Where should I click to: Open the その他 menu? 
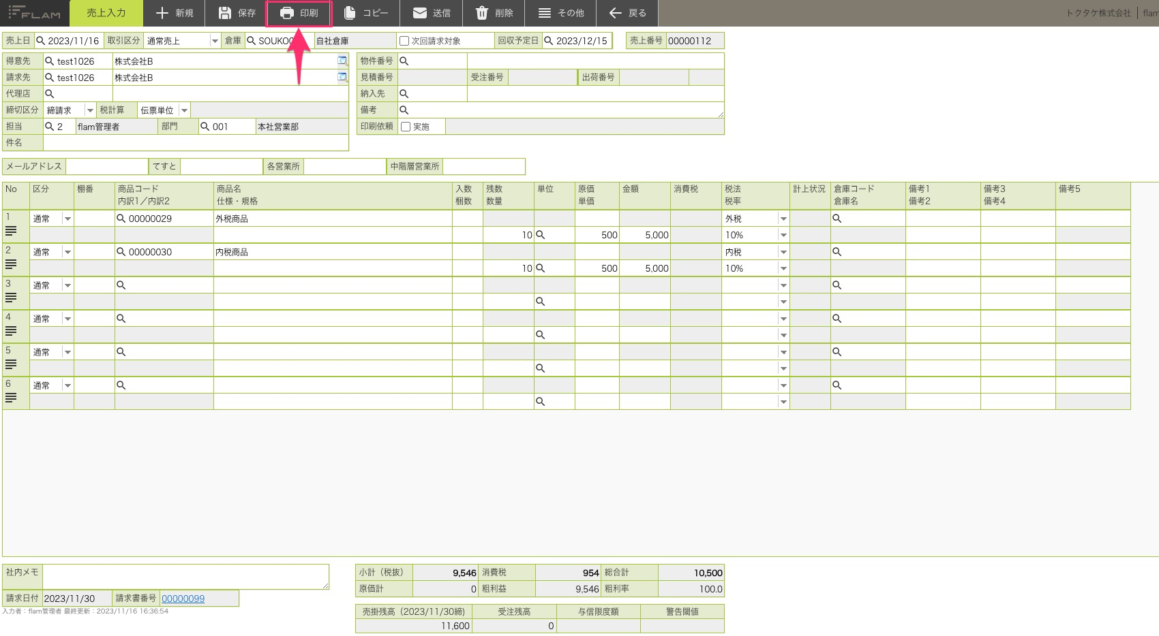[x=560, y=13]
